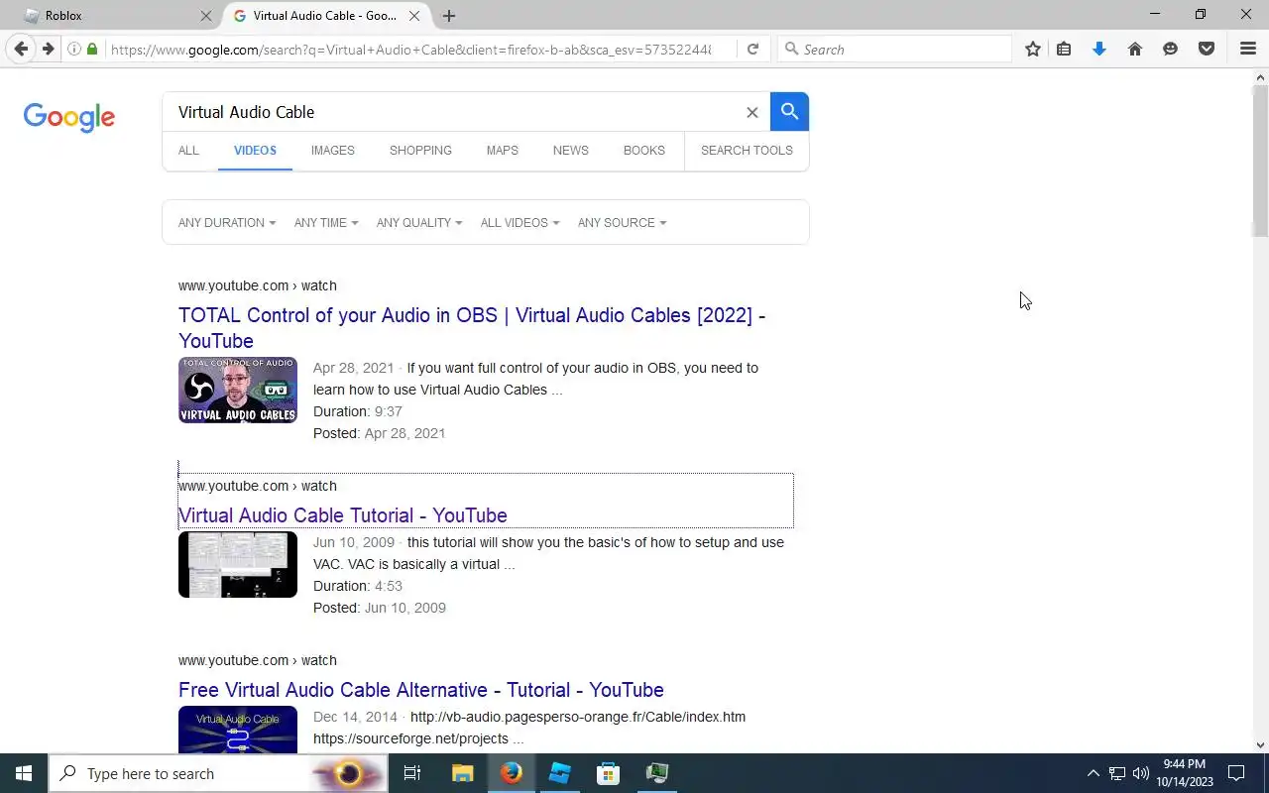Click Windows 'Type here to search' box

218,773
